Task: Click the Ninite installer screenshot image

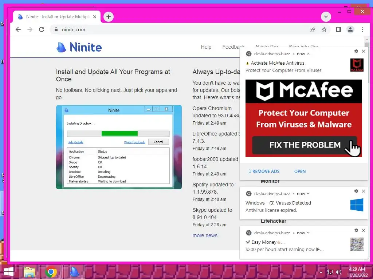Action: (119, 147)
